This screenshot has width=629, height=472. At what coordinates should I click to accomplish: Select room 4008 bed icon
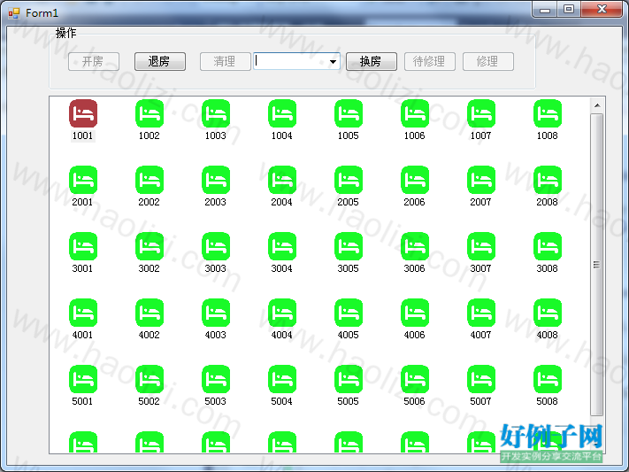click(x=548, y=313)
